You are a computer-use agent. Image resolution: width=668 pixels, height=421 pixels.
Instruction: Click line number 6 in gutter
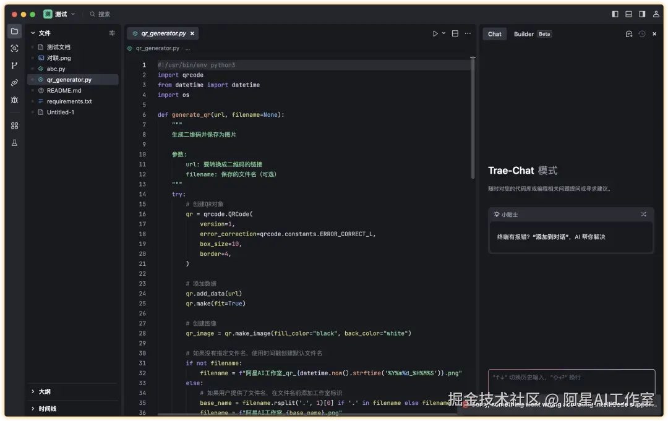point(143,115)
